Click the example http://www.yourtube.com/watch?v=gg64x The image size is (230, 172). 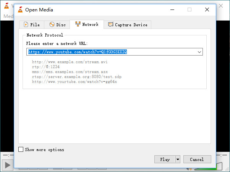75,82
